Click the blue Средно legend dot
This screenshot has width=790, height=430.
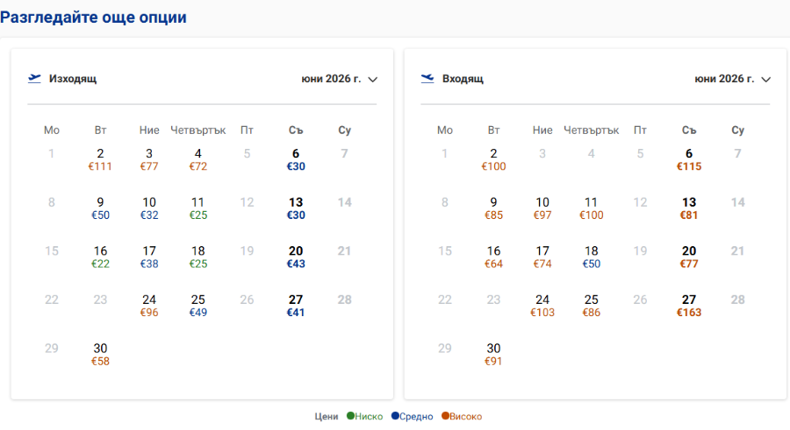click(x=395, y=416)
